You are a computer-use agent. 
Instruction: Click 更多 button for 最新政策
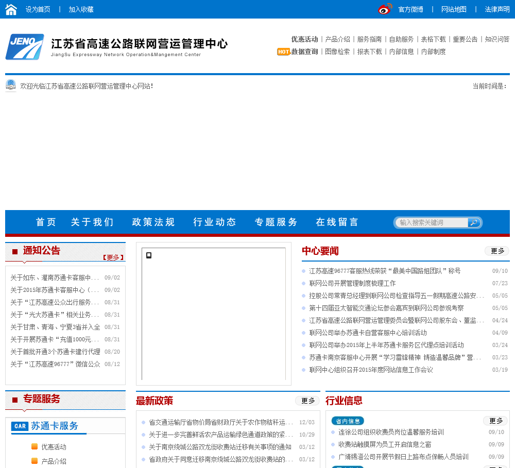pyautogui.click(x=308, y=401)
